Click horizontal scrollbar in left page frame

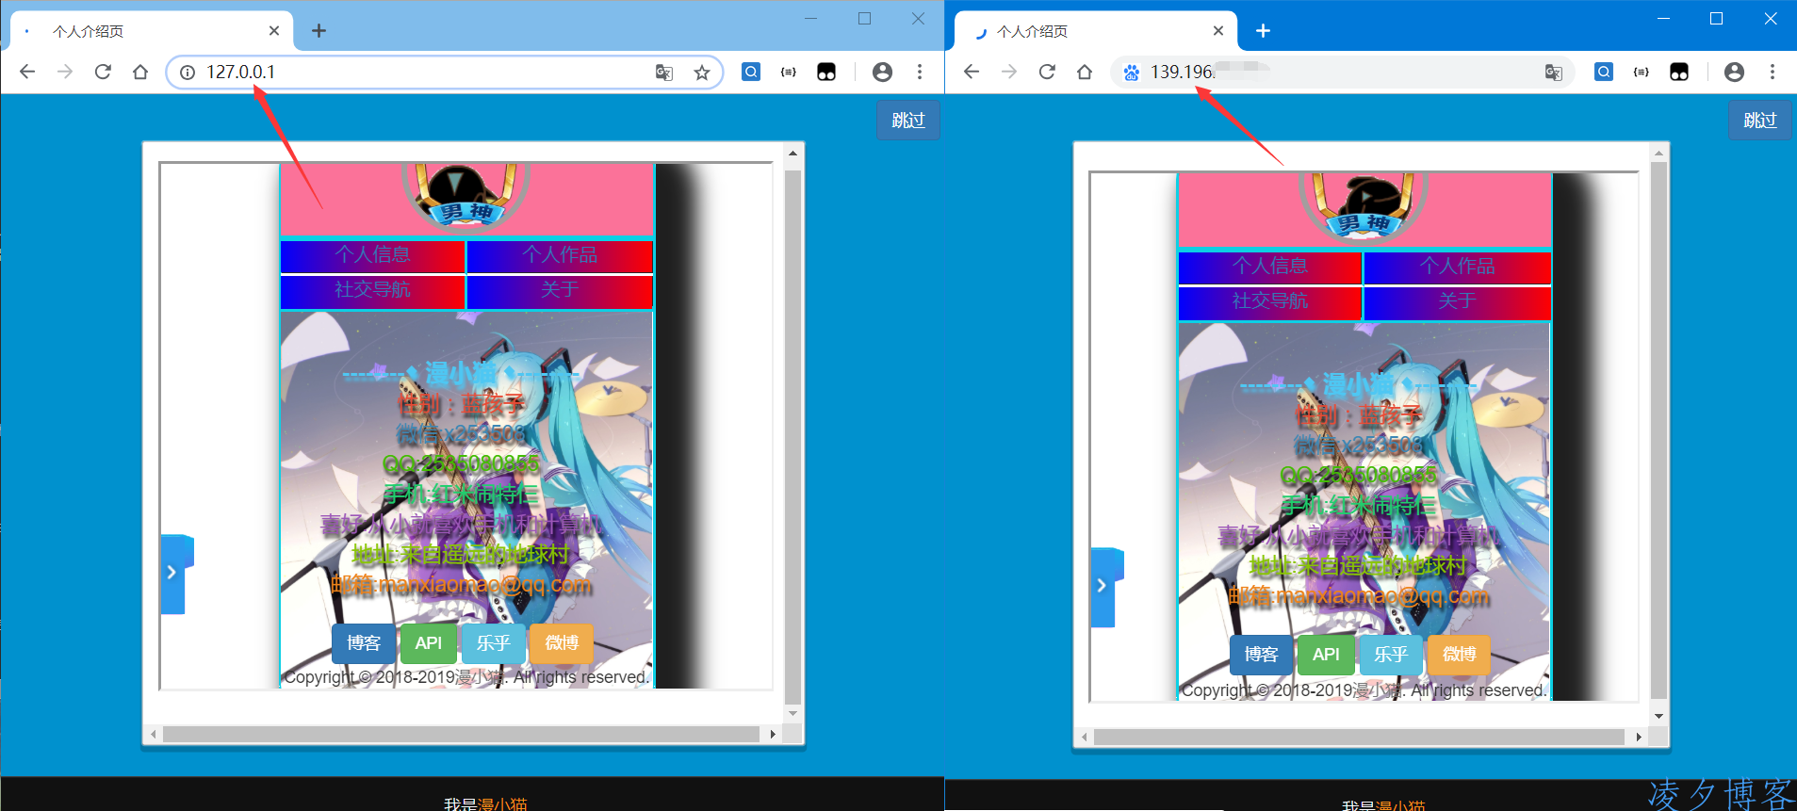point(462,734)
